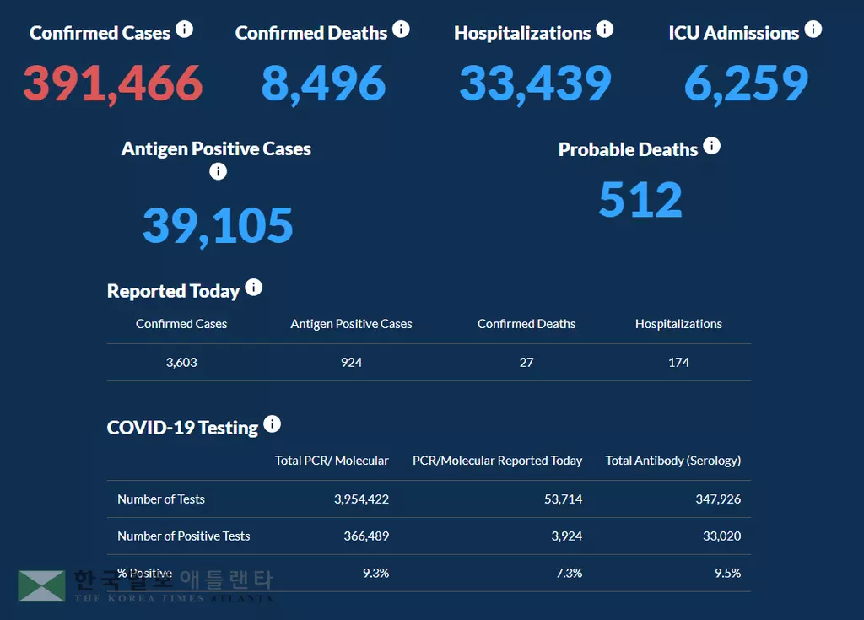The height and width of the screenshot is (620, 864).
Task: Click the COVID-19 Testing info icon
Action: coord(272,423)
